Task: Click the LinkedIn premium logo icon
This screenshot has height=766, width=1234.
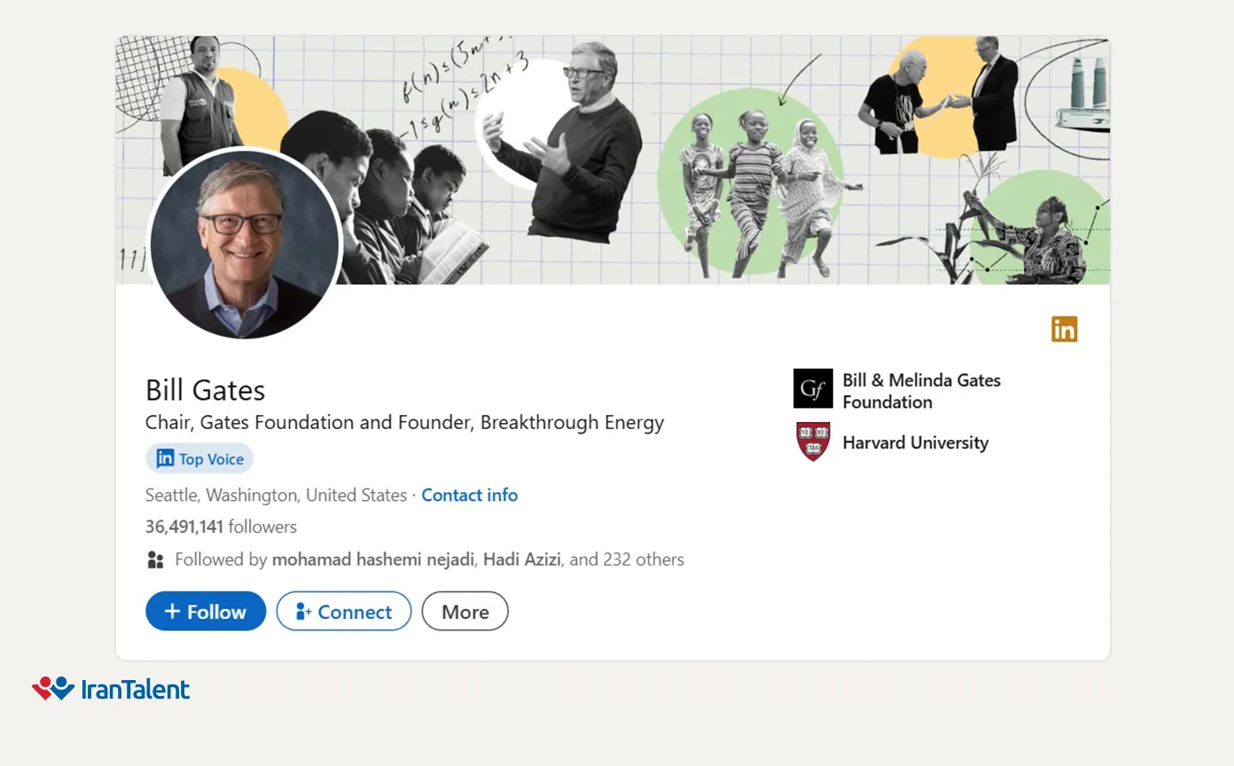Action: pyautogui.click(x=1065, y=329)
